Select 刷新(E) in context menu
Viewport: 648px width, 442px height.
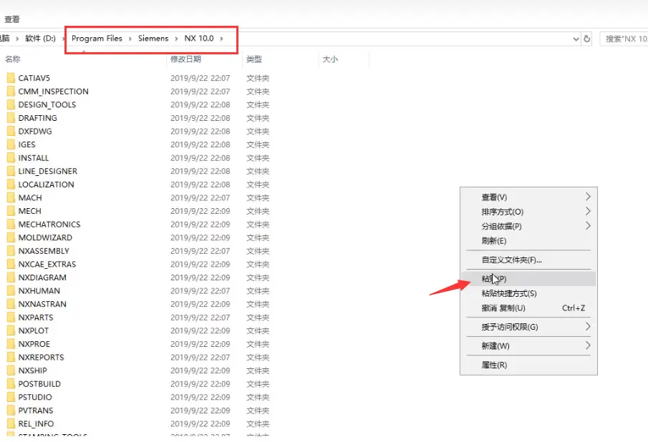coord(528,240)
